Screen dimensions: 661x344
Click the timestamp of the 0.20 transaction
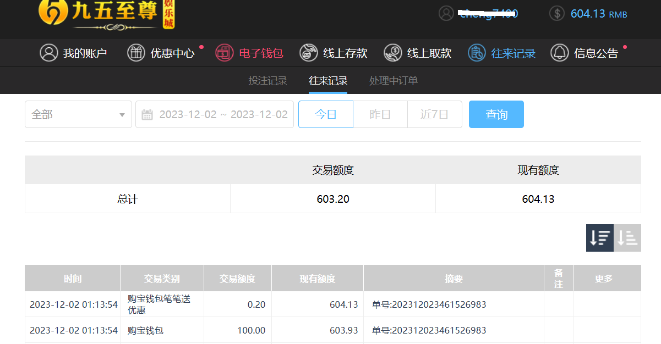pyautogui.click(x=74, y=304)
